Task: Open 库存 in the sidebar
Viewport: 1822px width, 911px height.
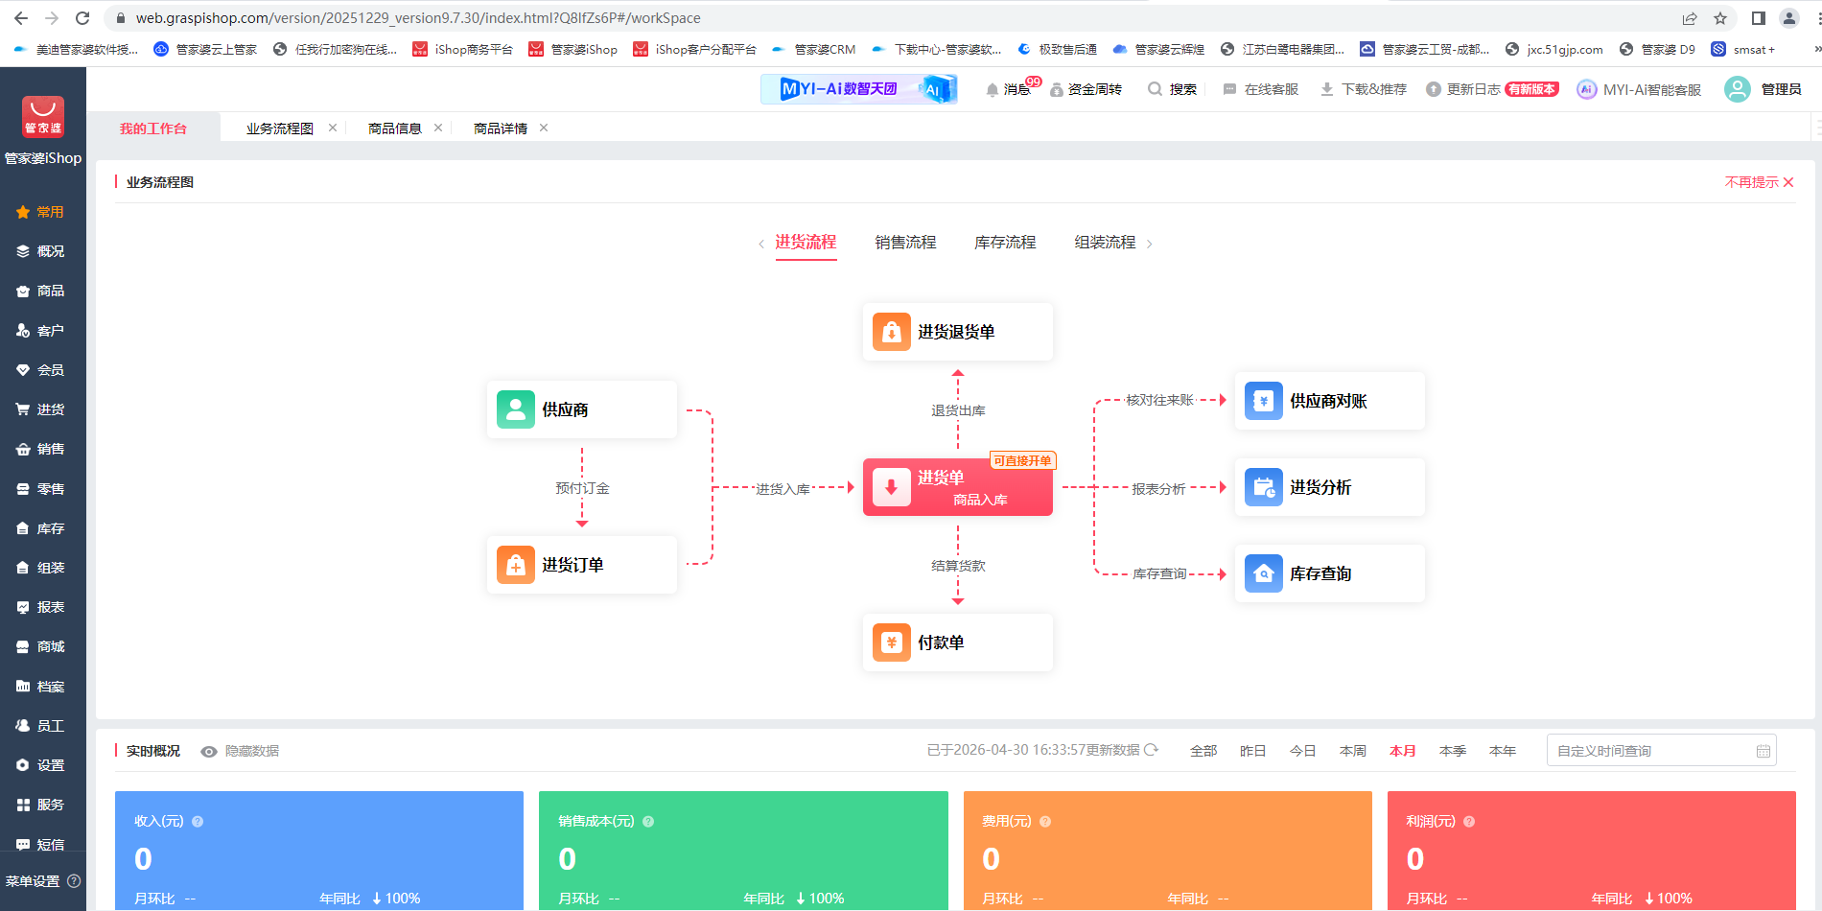Action: click(x=42, y=528)
